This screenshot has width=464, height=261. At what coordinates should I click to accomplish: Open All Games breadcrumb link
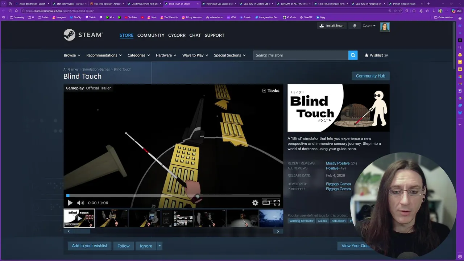coord(71,69)
